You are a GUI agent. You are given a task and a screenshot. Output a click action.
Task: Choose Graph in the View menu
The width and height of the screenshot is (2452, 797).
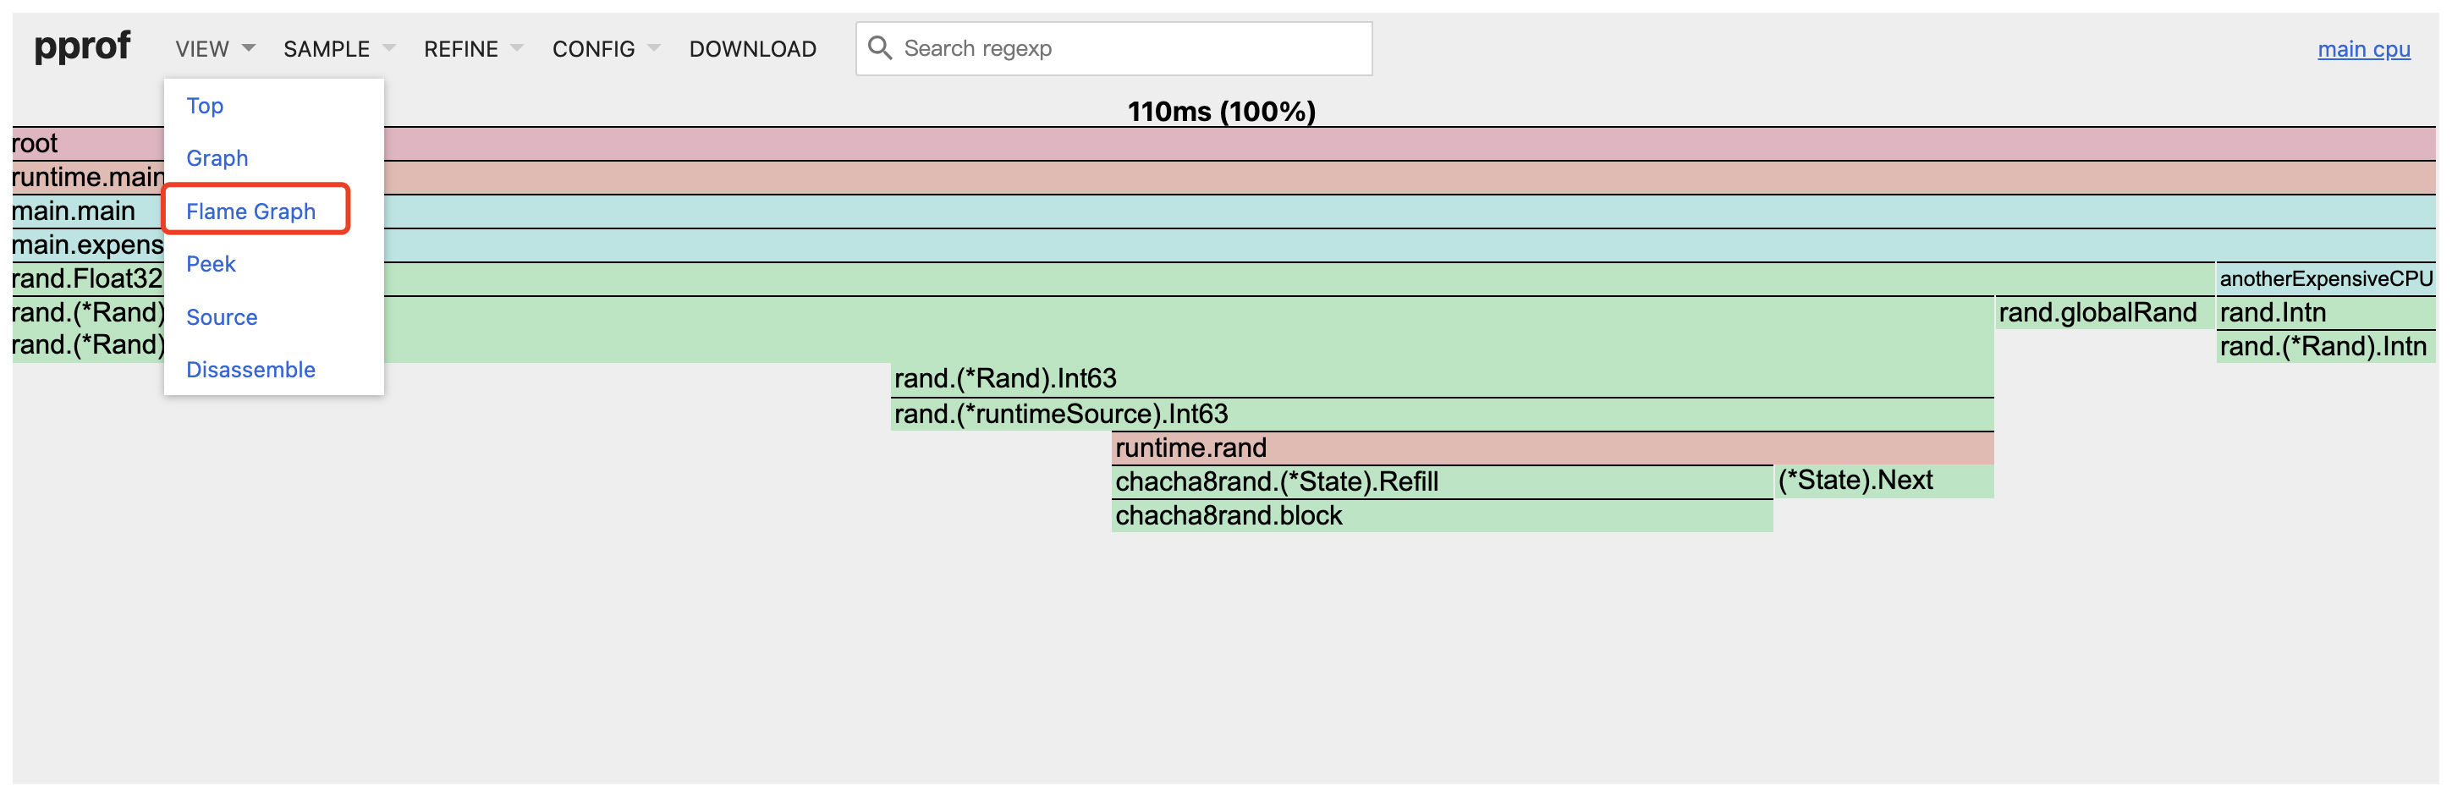click(x=217, y=158)
